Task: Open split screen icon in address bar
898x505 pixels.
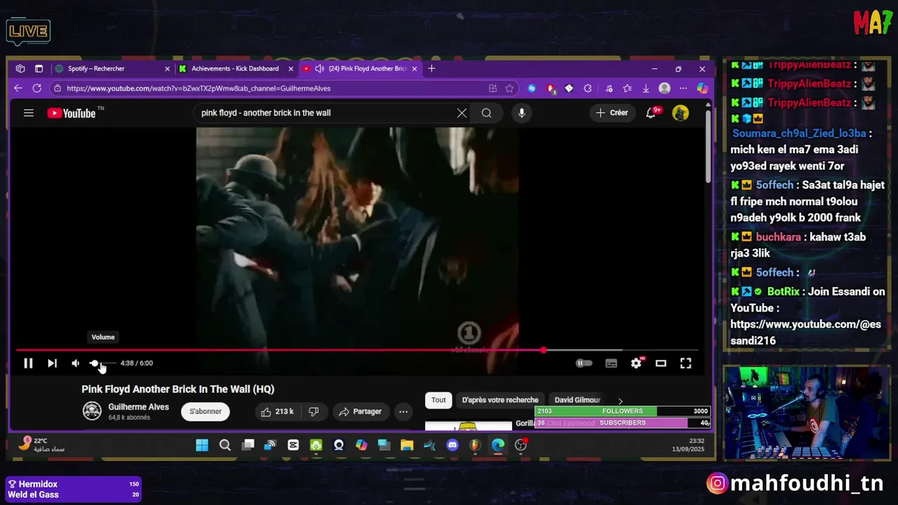Action: [492, 88]
